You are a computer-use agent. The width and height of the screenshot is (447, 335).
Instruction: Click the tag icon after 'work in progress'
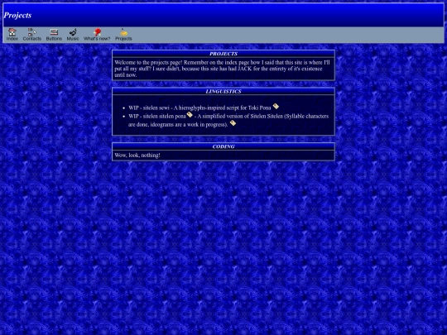233,122
